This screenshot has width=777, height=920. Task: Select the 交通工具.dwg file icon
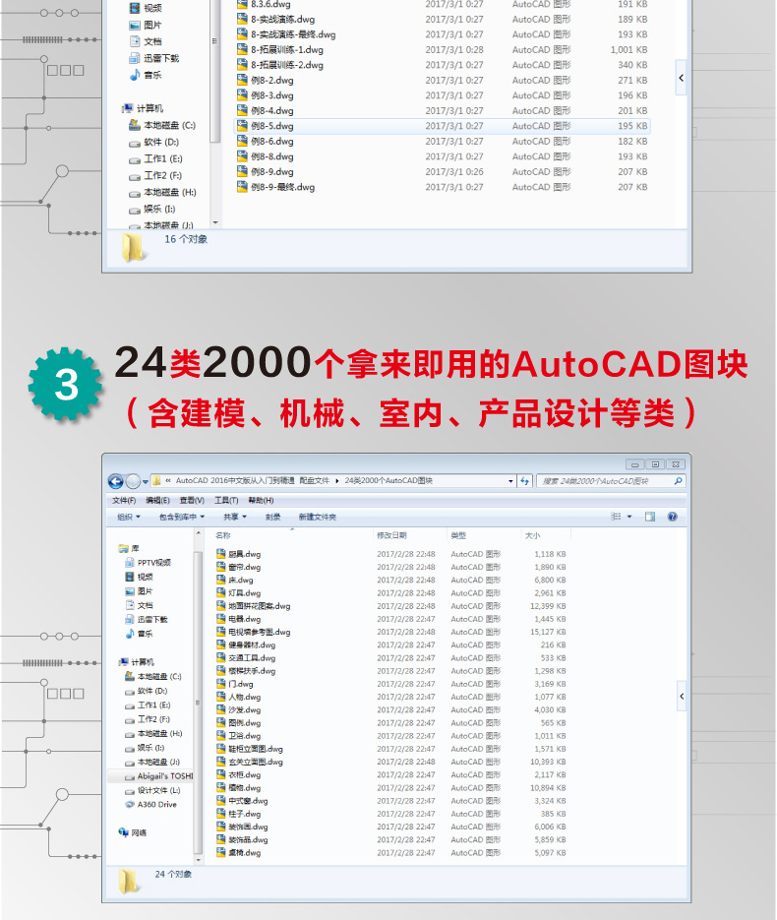point(221,657)
